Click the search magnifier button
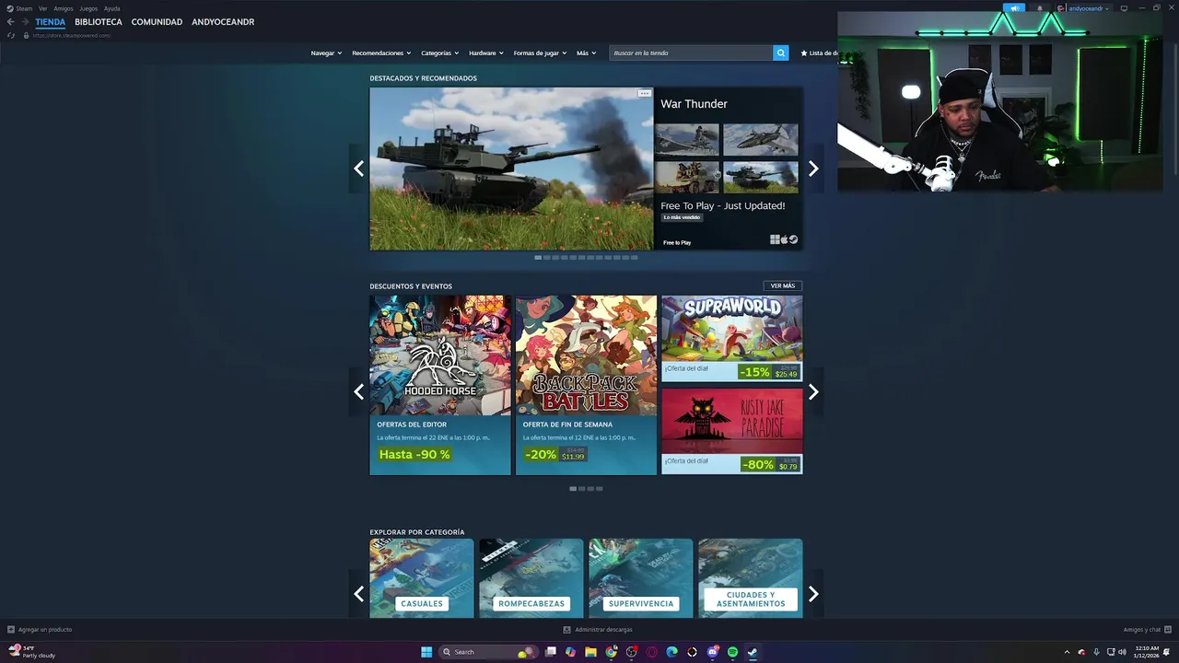Viewport: 1179px width, 663px height. [x=781, y=52]
